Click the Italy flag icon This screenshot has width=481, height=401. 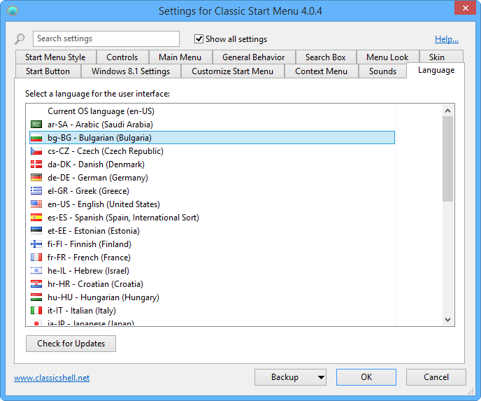pyautogui.click(x=36, y=311)
